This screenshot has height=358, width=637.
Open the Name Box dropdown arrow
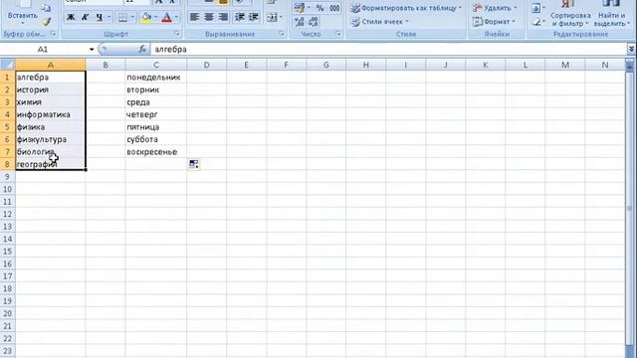point(92,49)
